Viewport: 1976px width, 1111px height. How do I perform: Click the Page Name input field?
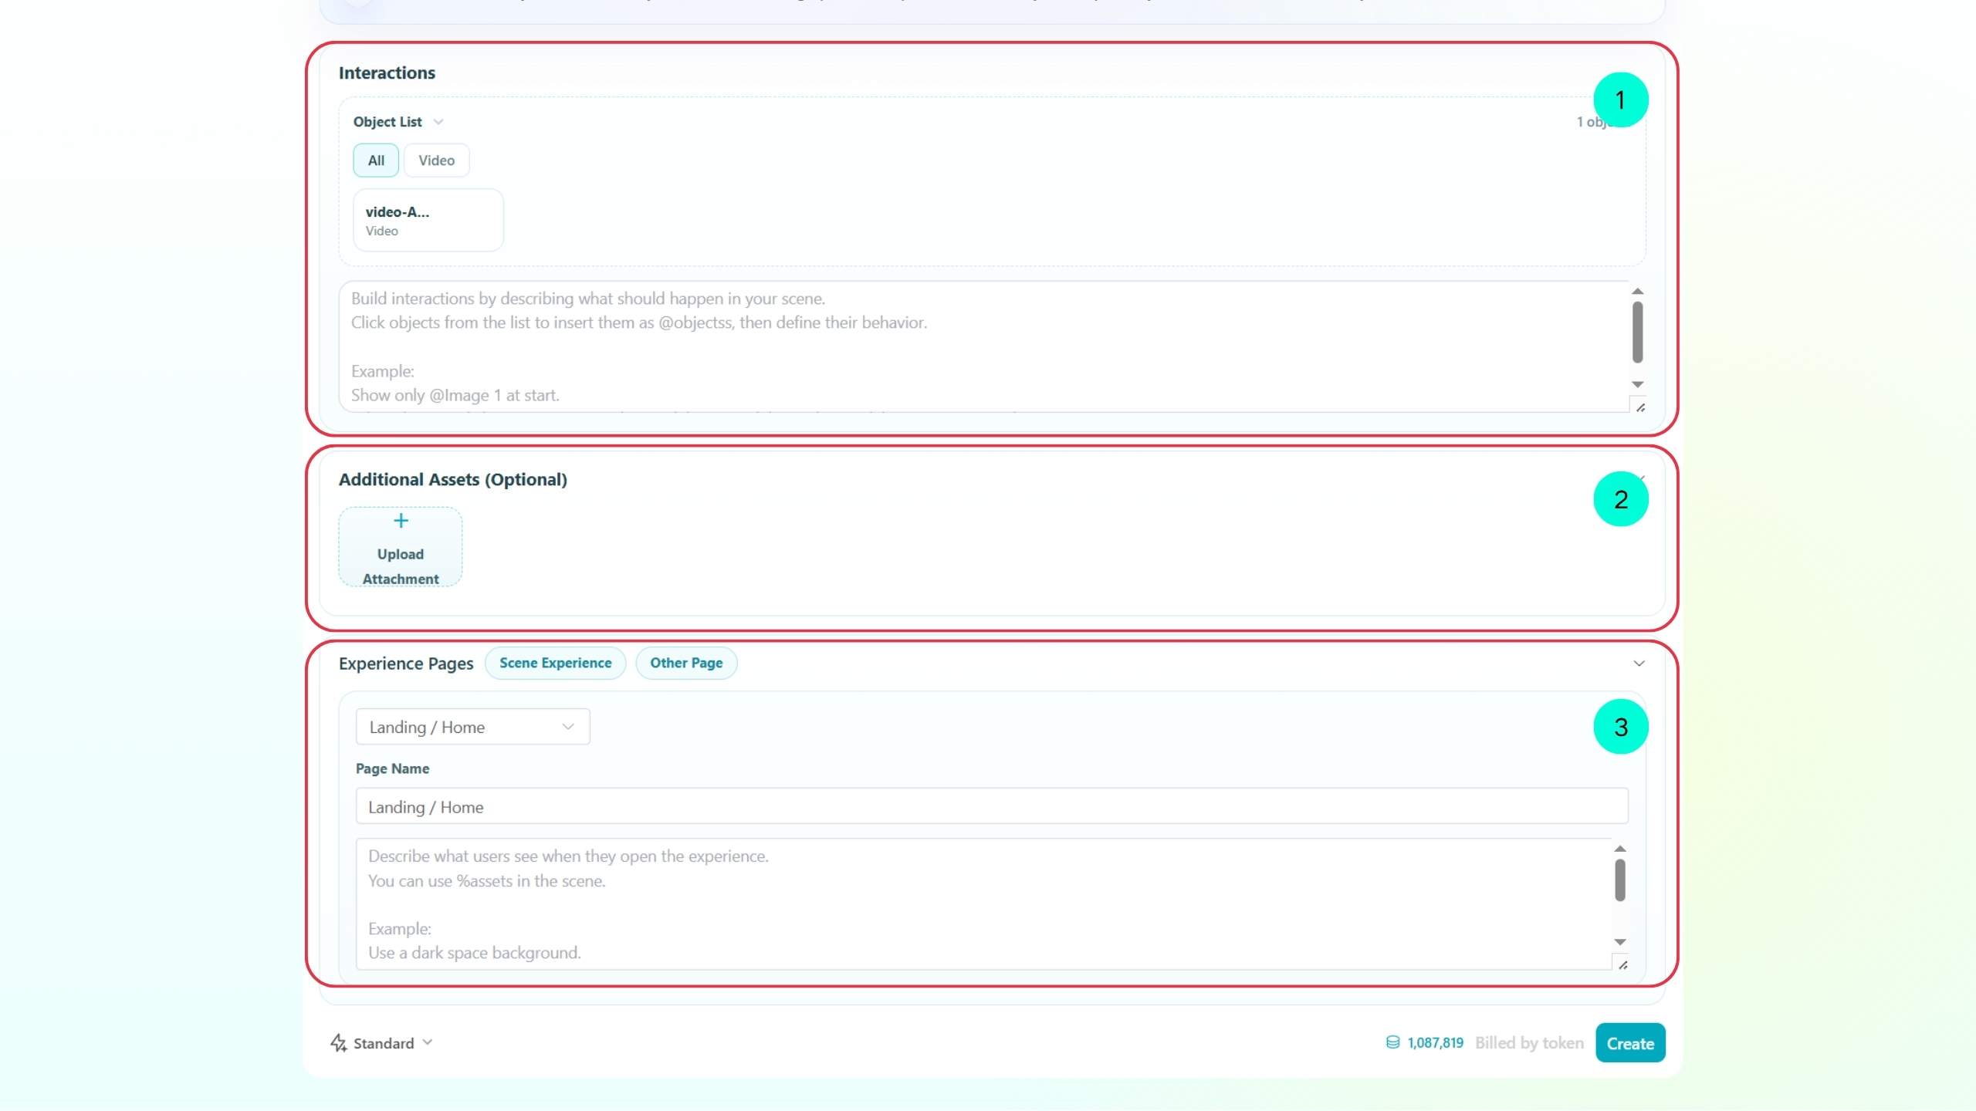tap(992, 806)
